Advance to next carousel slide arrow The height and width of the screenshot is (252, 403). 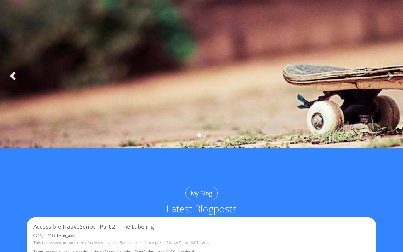[390, 76]
